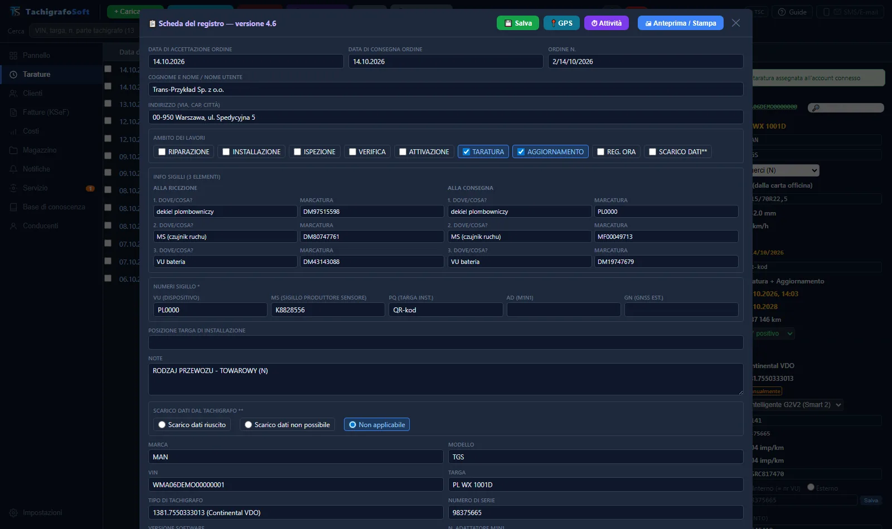Open Pannello via its grid icon

coord(13,56)
